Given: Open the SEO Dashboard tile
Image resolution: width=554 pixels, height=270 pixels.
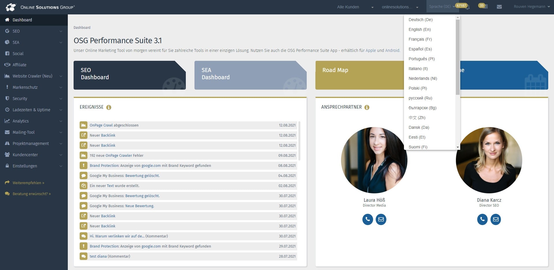Looking at the screenshot, I should tap(130, 75).
